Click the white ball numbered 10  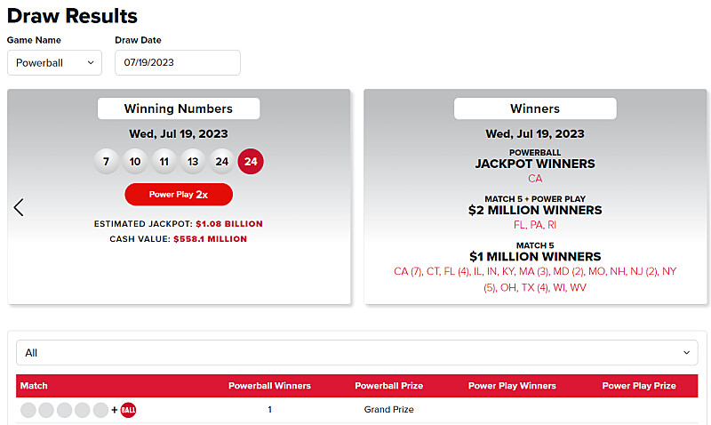click(x=135, y=162)
